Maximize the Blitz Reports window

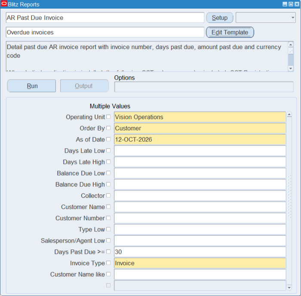(291, 4)
